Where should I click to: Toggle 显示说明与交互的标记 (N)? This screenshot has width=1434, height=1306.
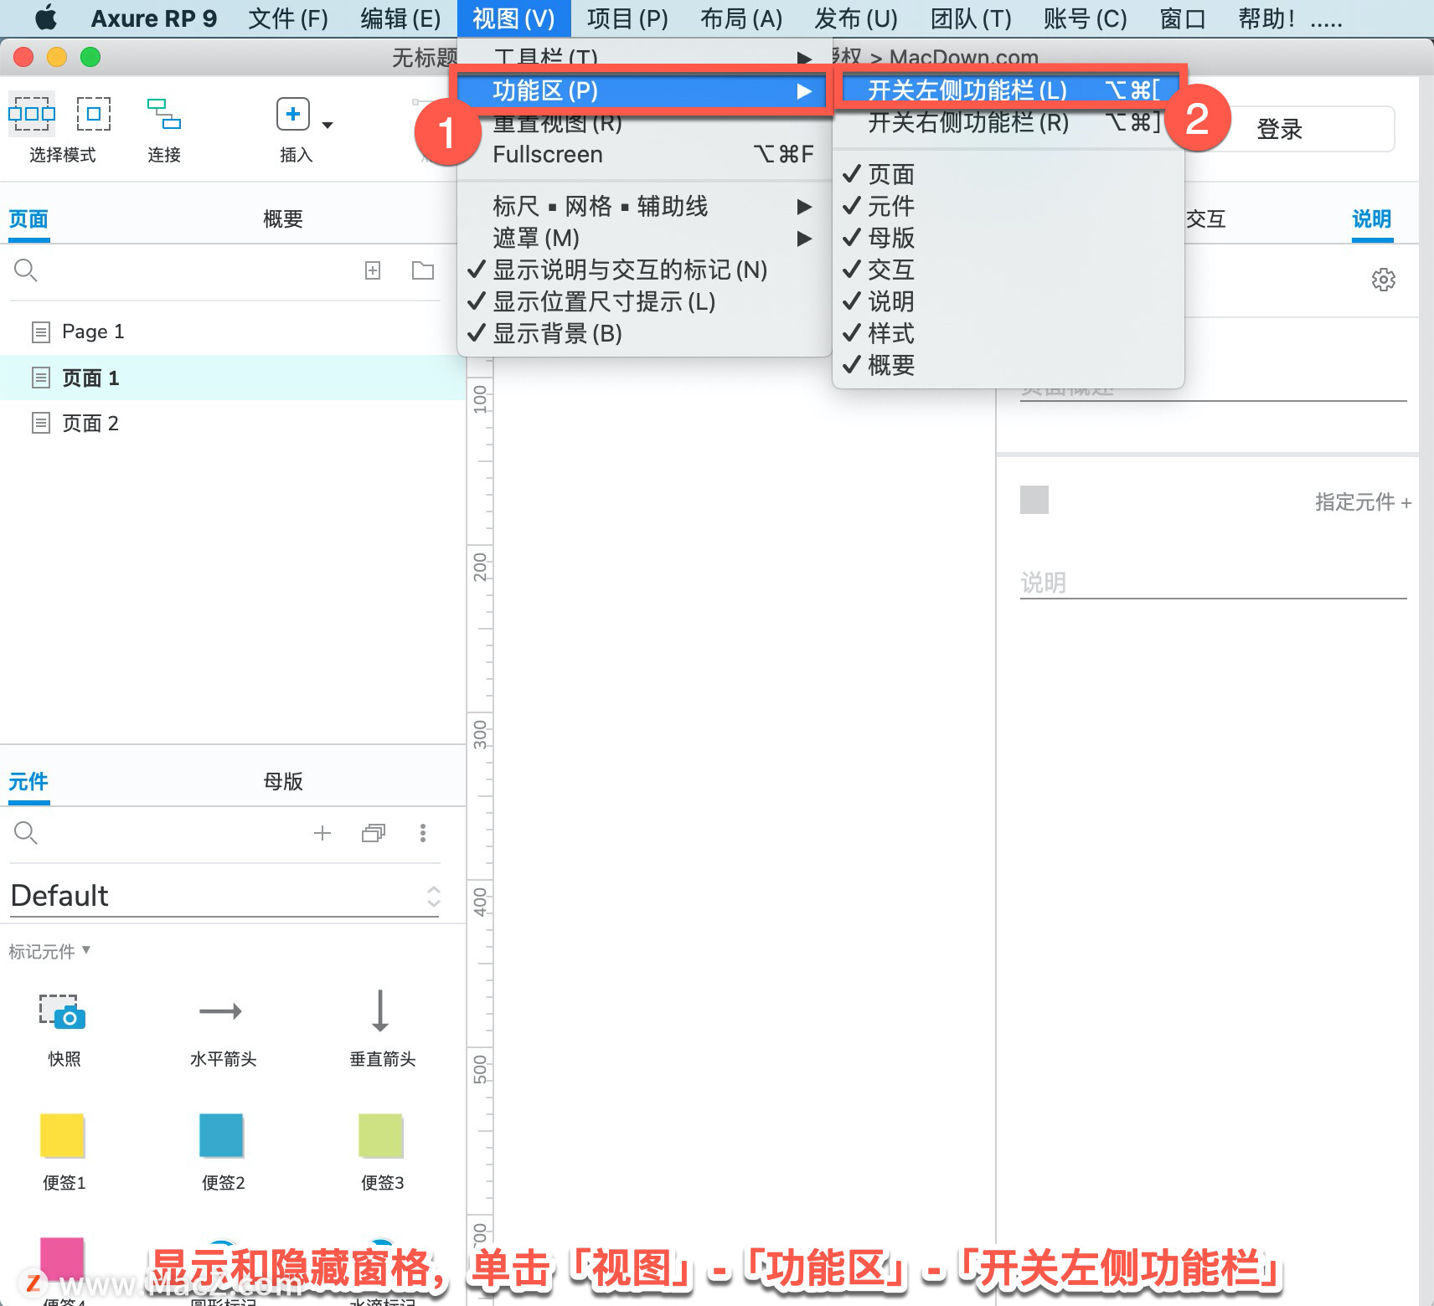click(x=644, y=270)
